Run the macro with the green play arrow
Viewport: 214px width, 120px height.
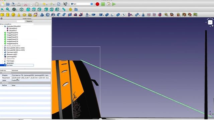[x=114, y=4]
